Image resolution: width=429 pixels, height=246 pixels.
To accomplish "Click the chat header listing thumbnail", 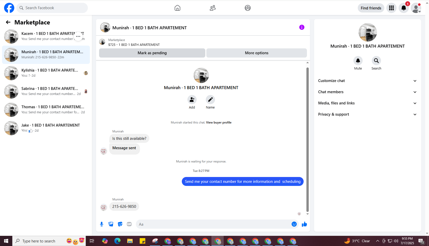I will click(105, 27).
